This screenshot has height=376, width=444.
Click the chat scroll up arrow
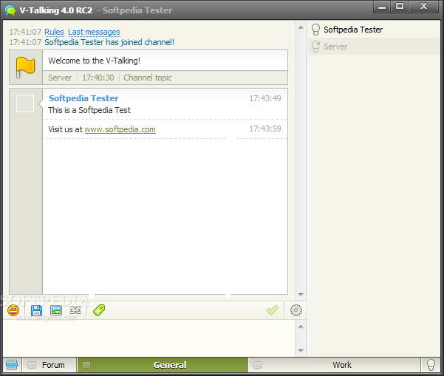301,27
